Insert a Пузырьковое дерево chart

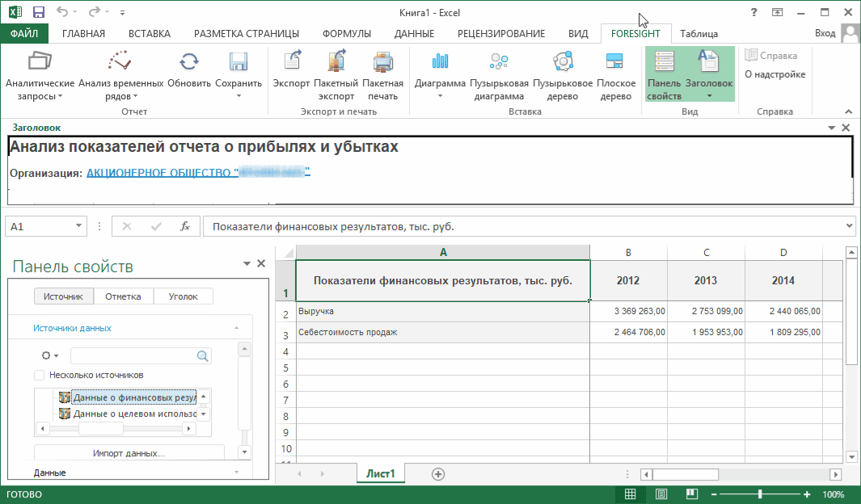[562, 62]
